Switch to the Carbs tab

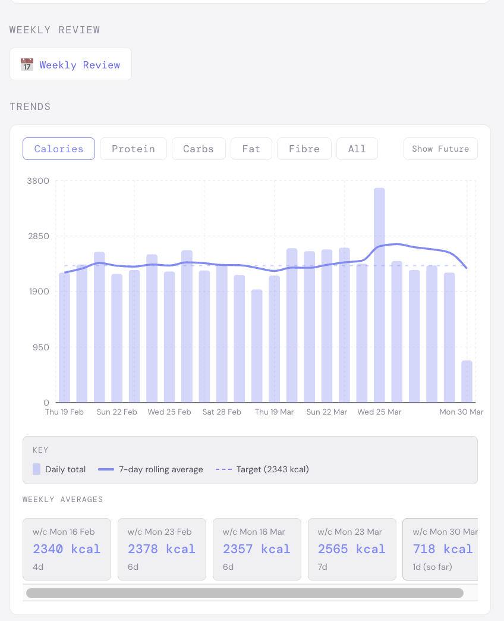(x=199, y=149)
